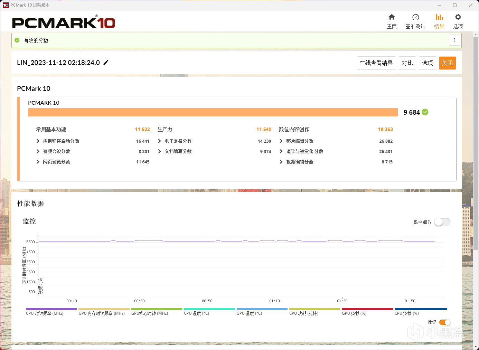Expand 照片编辑分数 row

281,141
